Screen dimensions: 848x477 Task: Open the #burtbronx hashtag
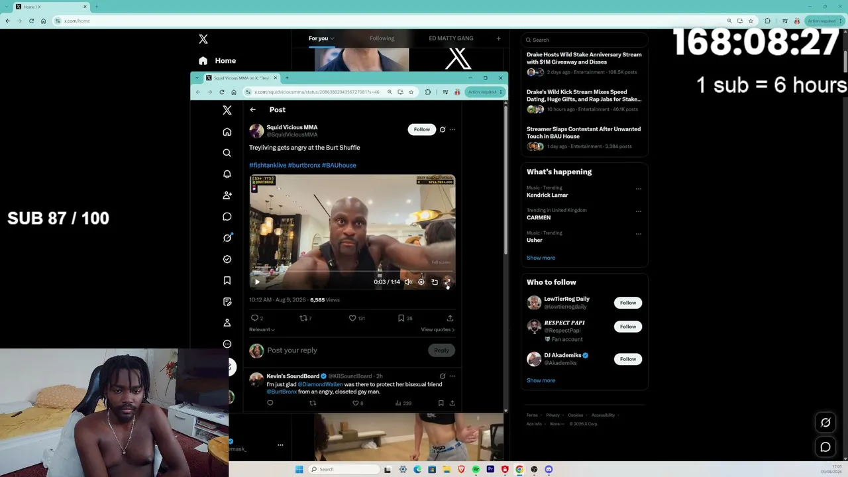point(304,165)
